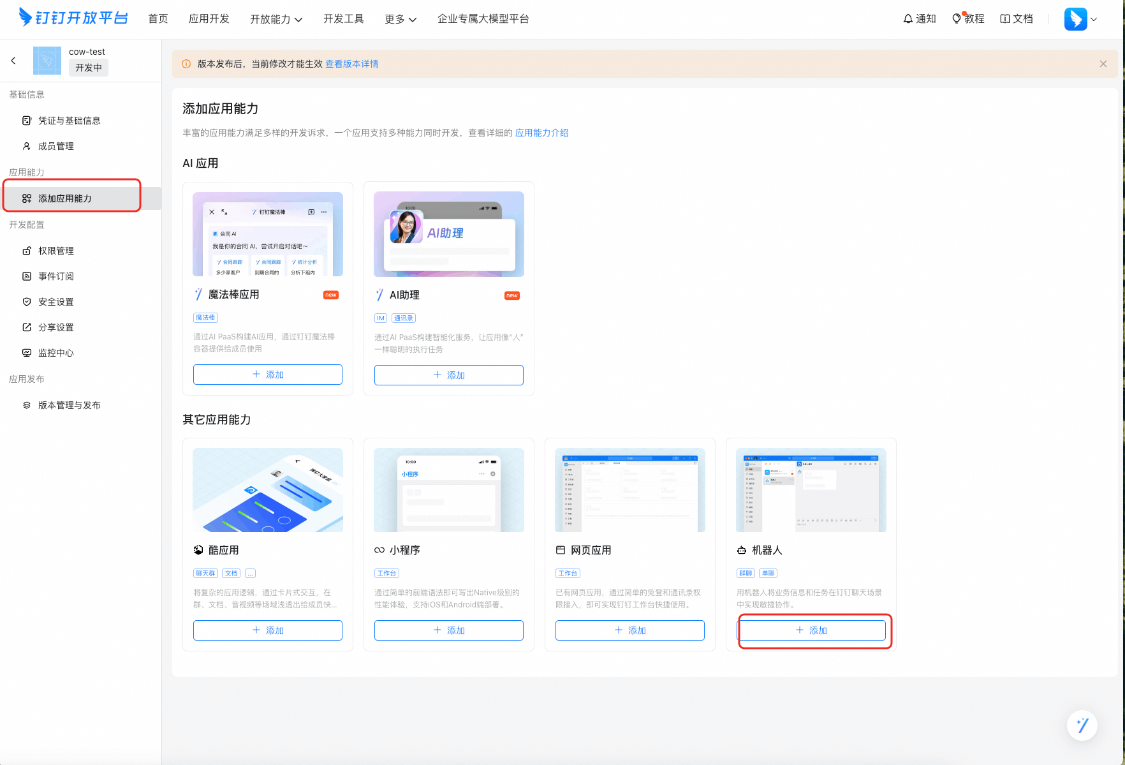Click the 小程序 preview image
Image resolution: width=1125 pixels, height=765 pixels.
[449, 490]
